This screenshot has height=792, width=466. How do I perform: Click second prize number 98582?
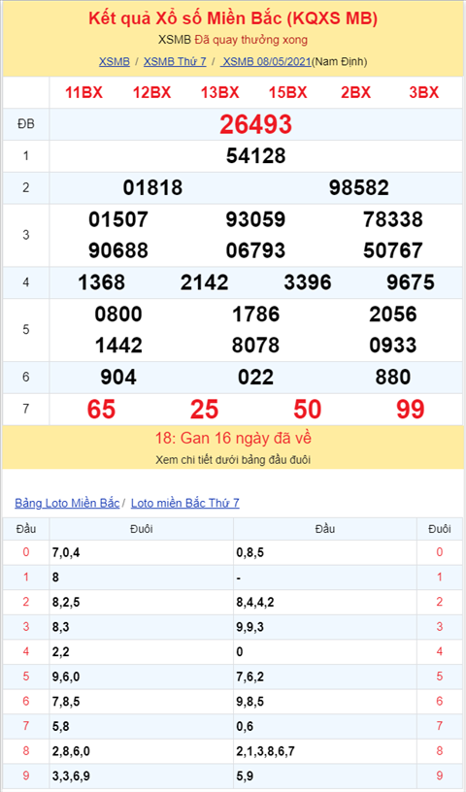pos(359,188)
